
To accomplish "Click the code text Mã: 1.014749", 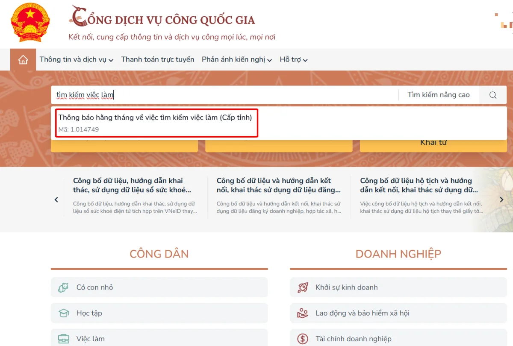I will [x=79, y=129].
